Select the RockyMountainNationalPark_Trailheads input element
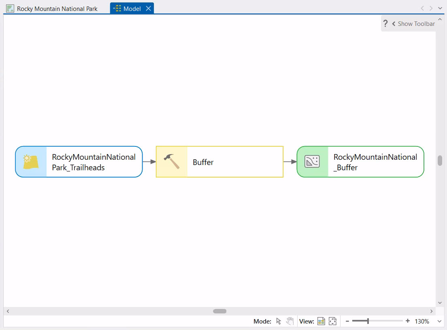The height and width of the screenshot is (330, 447). pyautogui.click(x=79, y=162)
